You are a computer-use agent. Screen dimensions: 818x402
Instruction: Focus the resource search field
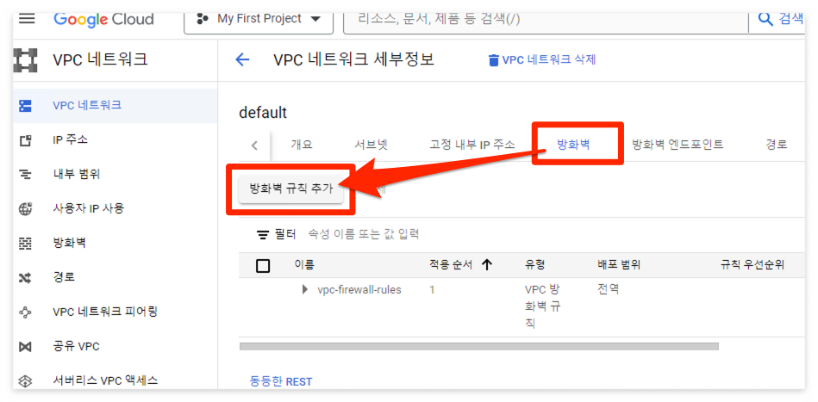545,21
